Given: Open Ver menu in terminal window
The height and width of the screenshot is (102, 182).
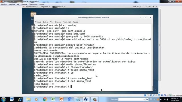Looking at the screenshot, I should 52,22.
